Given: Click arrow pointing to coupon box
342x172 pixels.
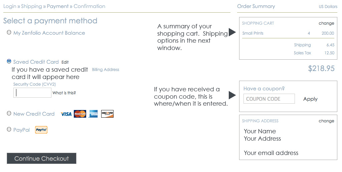Looking at the screenshot, I should [x=232, y=95].
